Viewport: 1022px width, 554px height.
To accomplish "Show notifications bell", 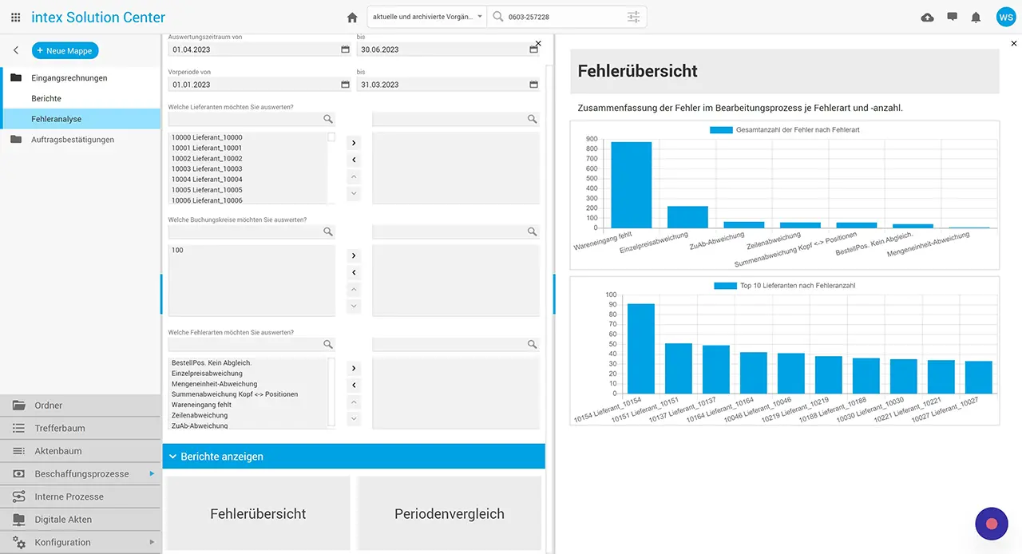I will click(x=976, y=17).
